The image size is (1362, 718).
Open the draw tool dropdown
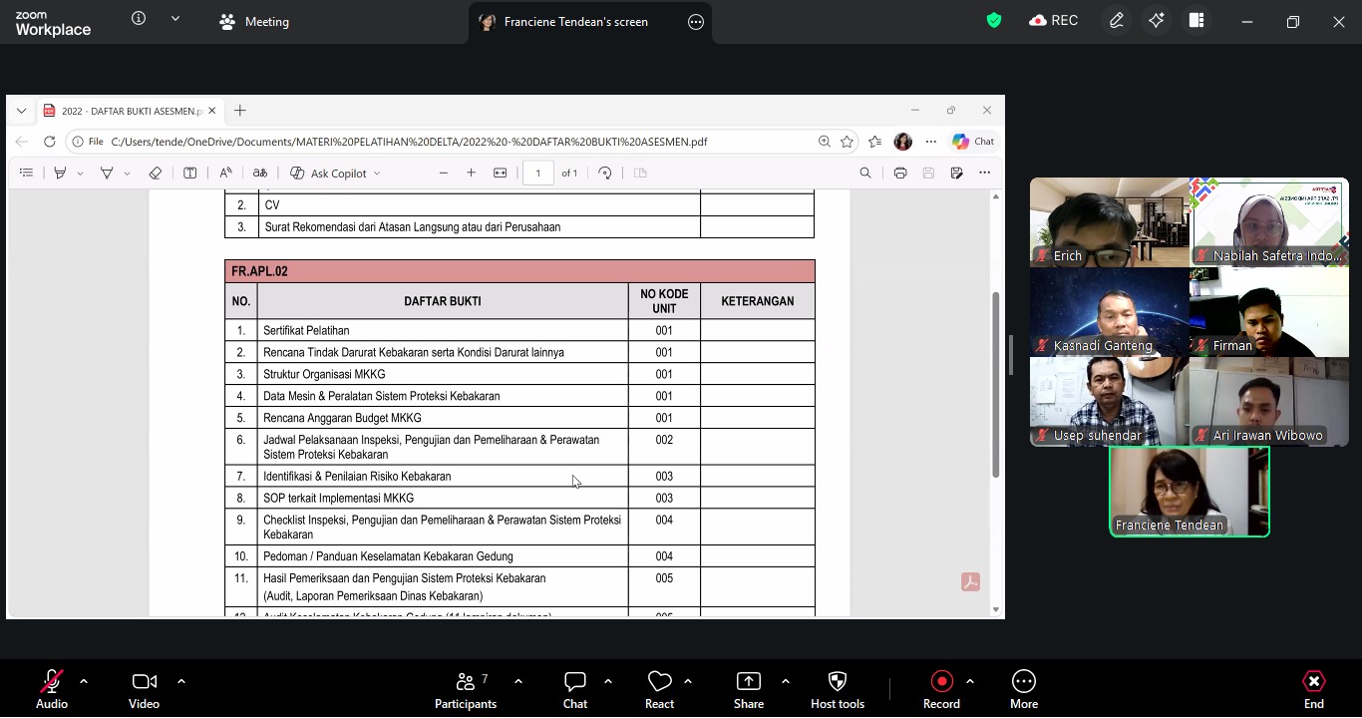(127, 173)
